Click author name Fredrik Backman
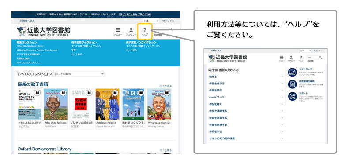Viewport: 353px width, 164px height. (105, 127)
